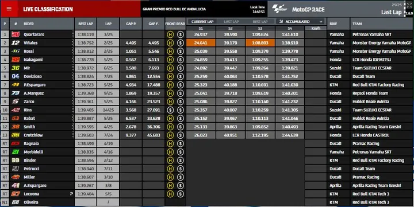This screenshot has height=207, width=414.
Task: Click the LIVE CLASSIFICATION title
Action: (48, 9)
